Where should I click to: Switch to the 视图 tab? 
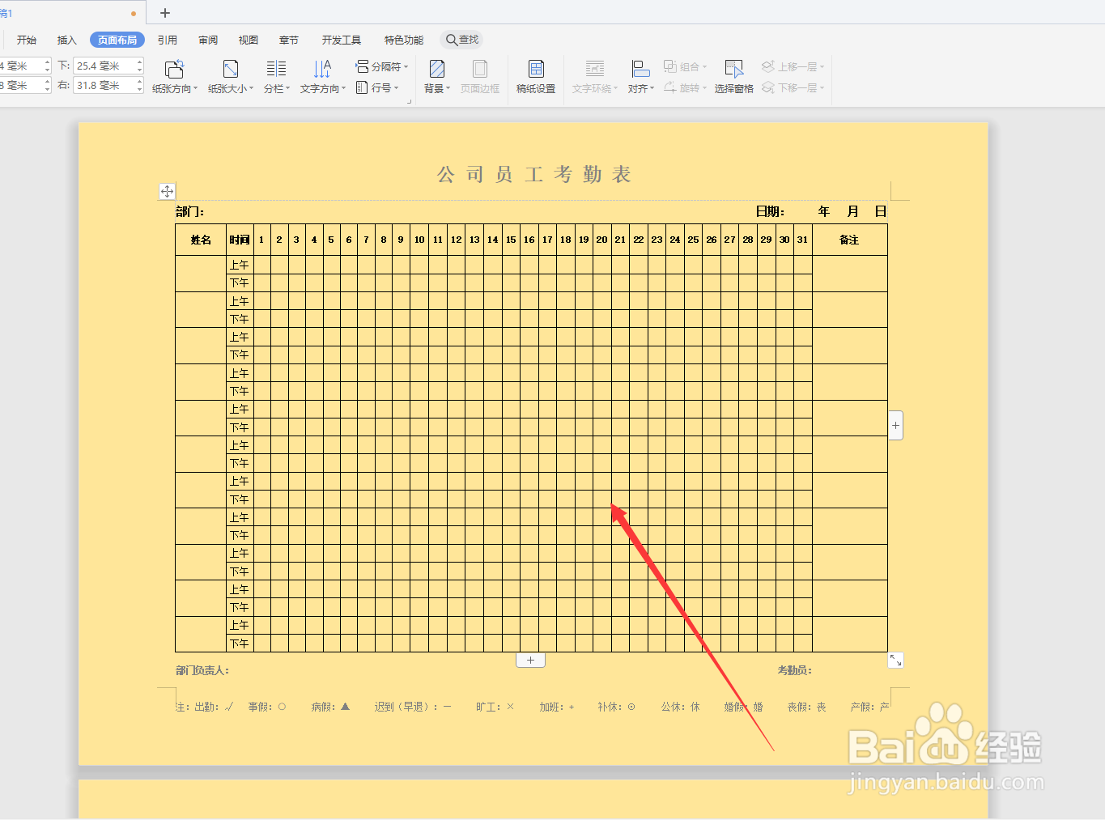tap(249, 40)
